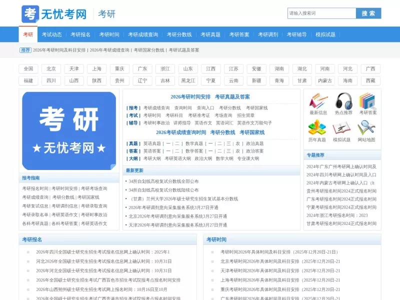Viewport: 400px width, 300px height.
Task: Open the 考研真题 nav item
Action: [210, 34]
